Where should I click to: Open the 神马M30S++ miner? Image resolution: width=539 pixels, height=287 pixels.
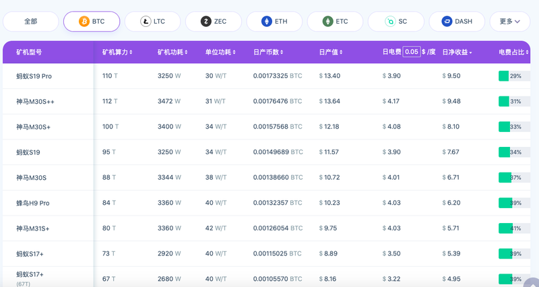coord(35,102)
